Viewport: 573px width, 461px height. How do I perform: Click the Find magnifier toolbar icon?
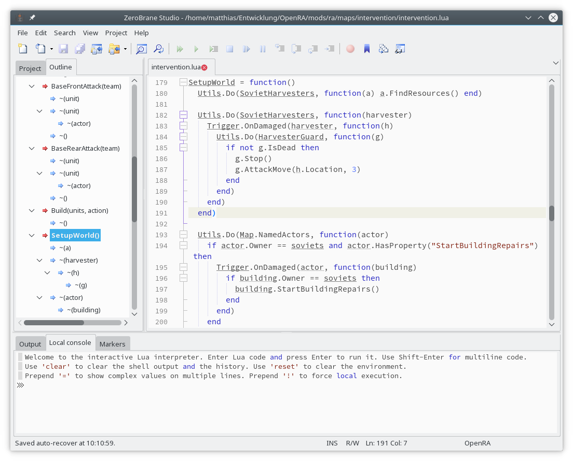pos(141,49)
